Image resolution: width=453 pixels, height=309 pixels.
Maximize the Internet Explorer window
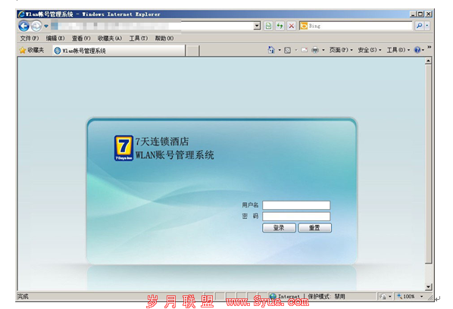pyautogui.click(x=420, y=14)
